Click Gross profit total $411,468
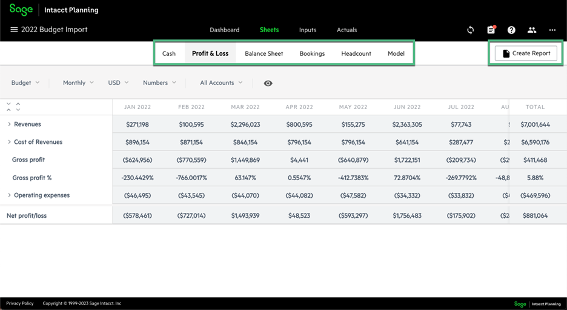Viewport: 567px width, 310px height. (x=535, y=160)
